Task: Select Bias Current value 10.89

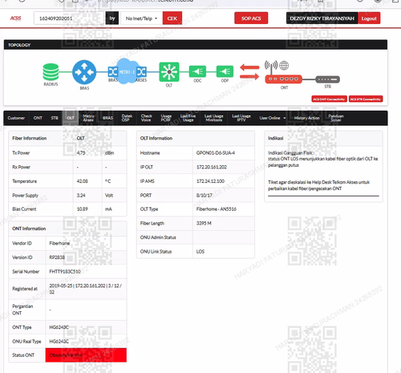Action: pyautogui.click(x=82, y=209)
